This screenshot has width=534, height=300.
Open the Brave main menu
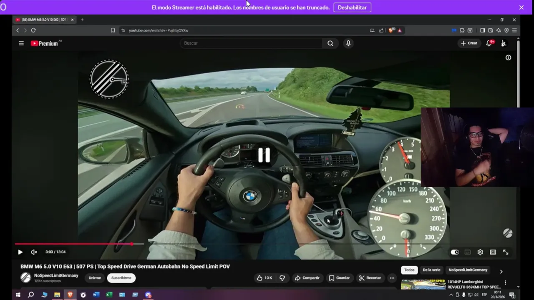pos(514,30)
